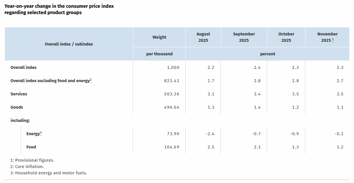Click footnote 1 link beside November 2025
The height and width of the screenshot is (183, 354).
333,40
